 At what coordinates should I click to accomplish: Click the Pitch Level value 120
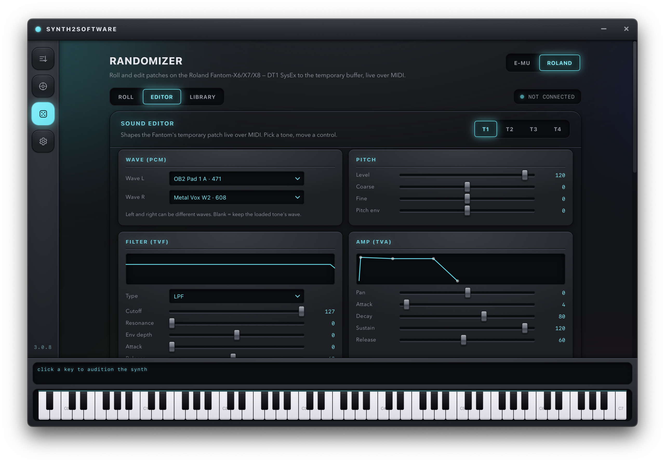tap(560, 175)
